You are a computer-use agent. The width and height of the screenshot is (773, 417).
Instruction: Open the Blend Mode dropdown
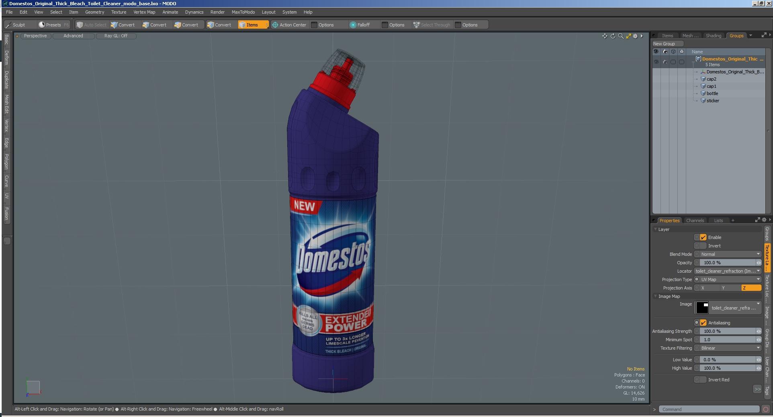pyautogui.click(x=730, y=254)
